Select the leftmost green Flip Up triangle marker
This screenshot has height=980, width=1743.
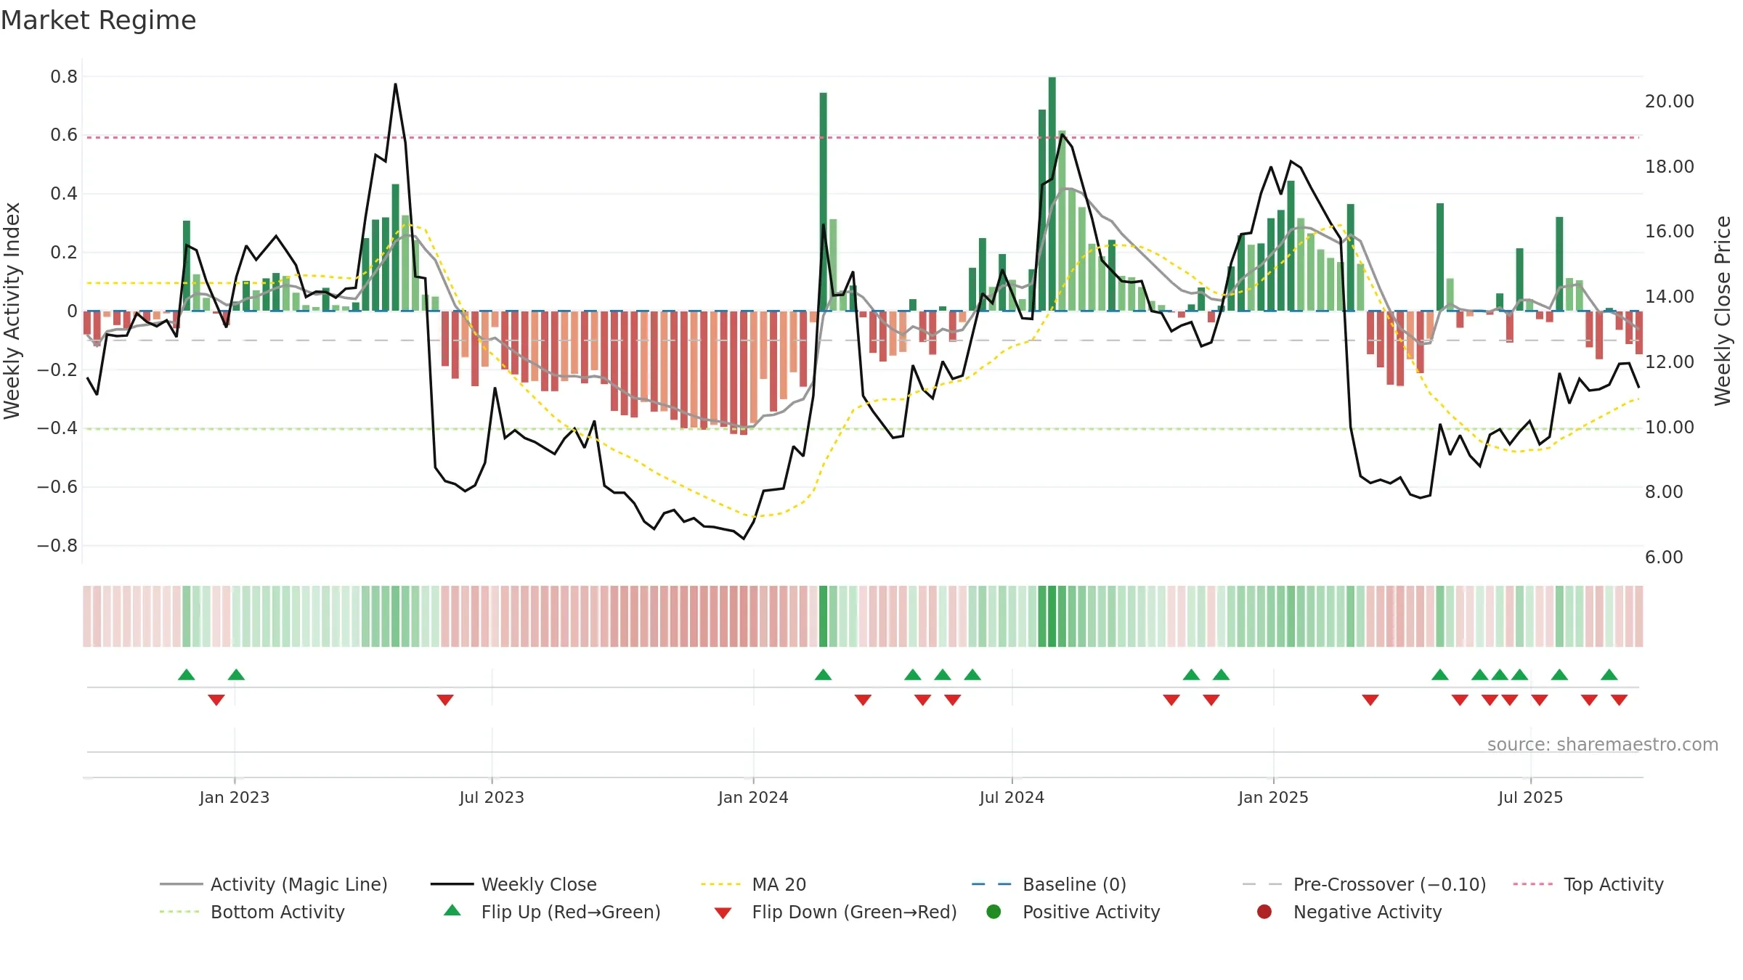click(187, 674)
